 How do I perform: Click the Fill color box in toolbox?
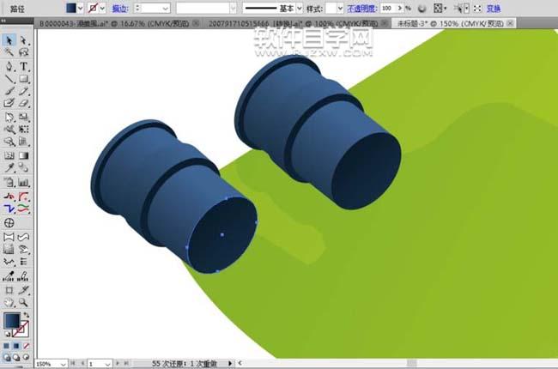click(x=12, y=320)
